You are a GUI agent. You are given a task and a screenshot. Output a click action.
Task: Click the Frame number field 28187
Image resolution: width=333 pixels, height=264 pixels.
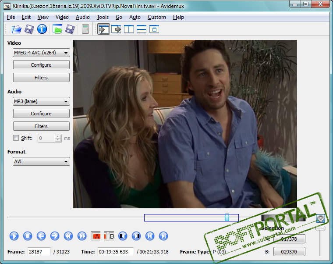[39, 252]
